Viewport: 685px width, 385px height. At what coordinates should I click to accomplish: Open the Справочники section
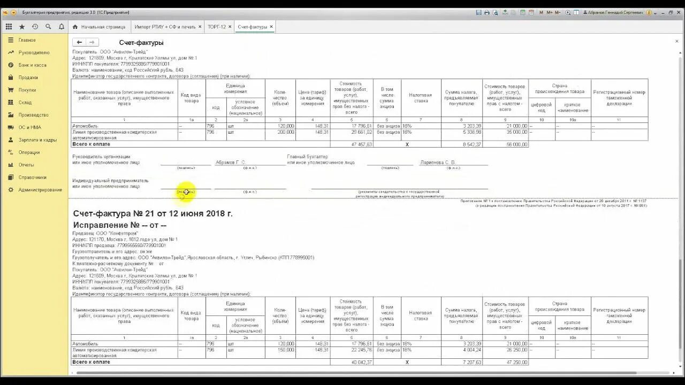(32, 178)
